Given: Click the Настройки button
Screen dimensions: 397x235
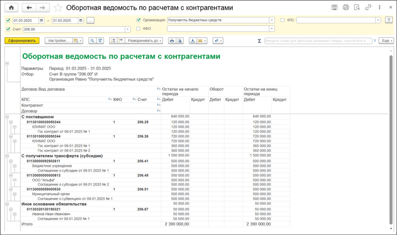Looking at the screenshot, I should click(58, 40).
